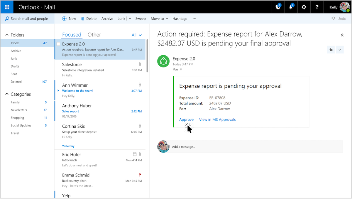Switch to the Other tab
352x199 pixels.
click(94, 35)
